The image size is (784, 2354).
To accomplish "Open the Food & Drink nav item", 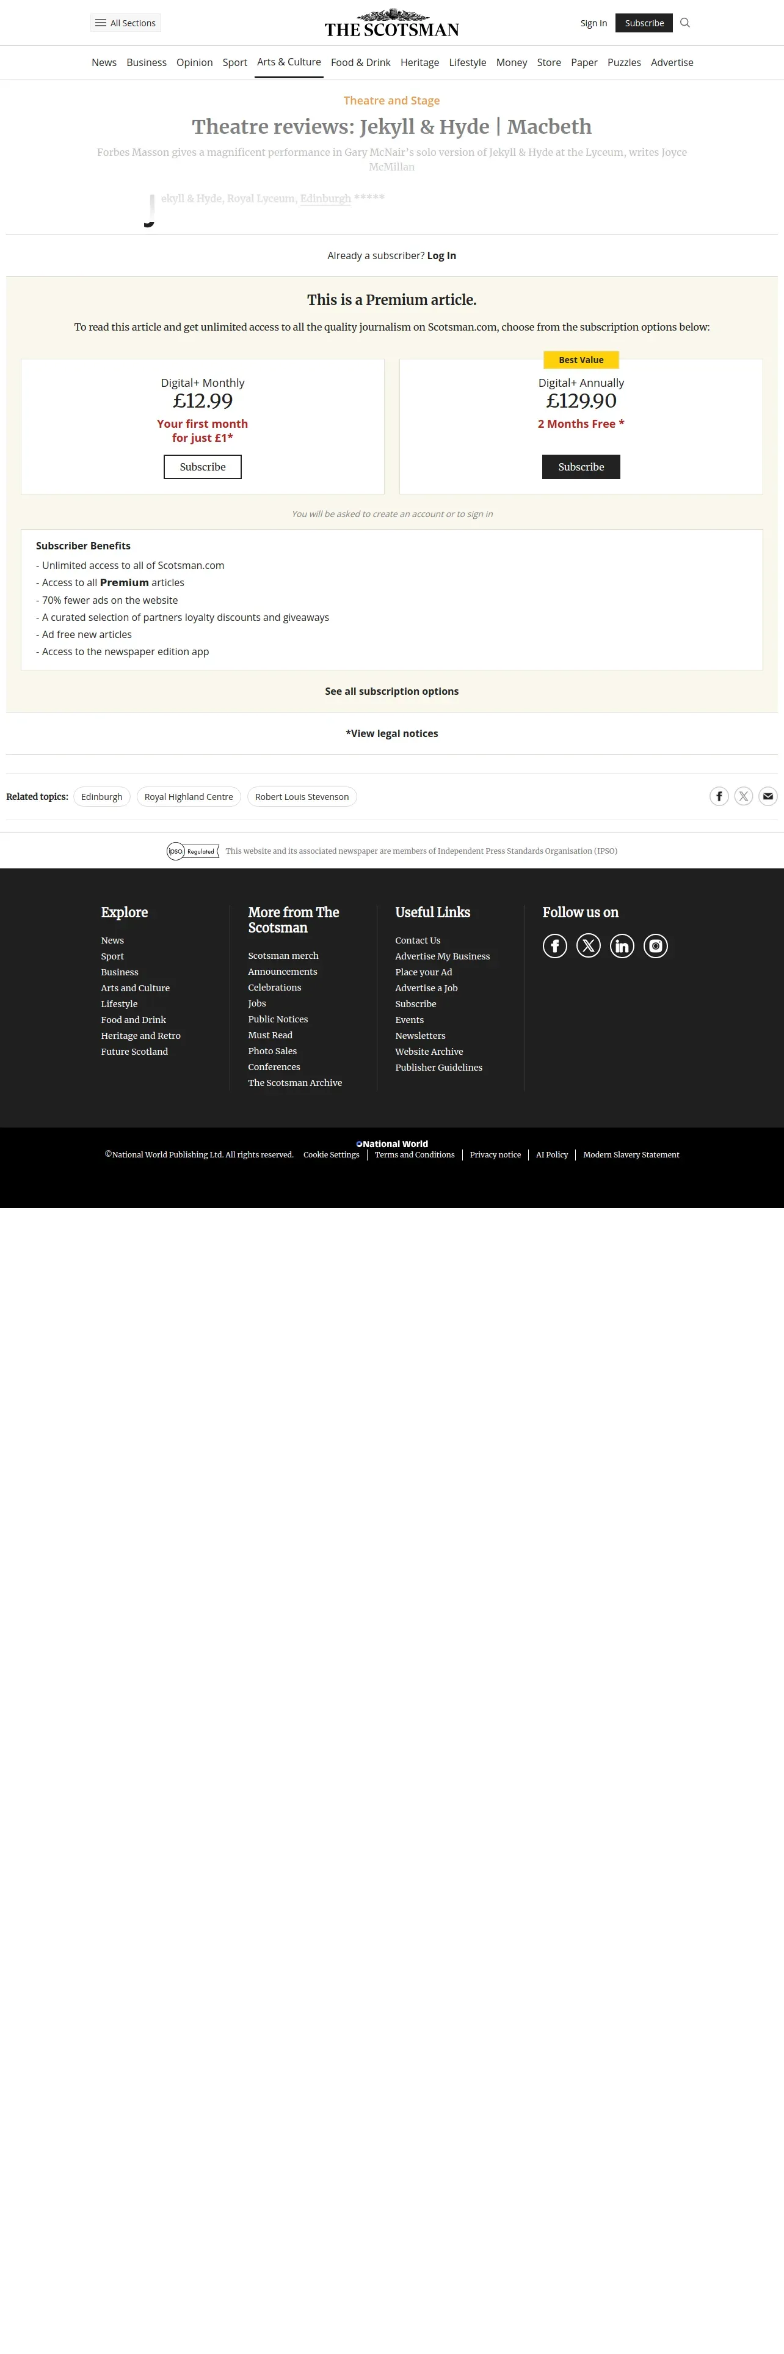I will pyautogui.click(x=360, y=62).
